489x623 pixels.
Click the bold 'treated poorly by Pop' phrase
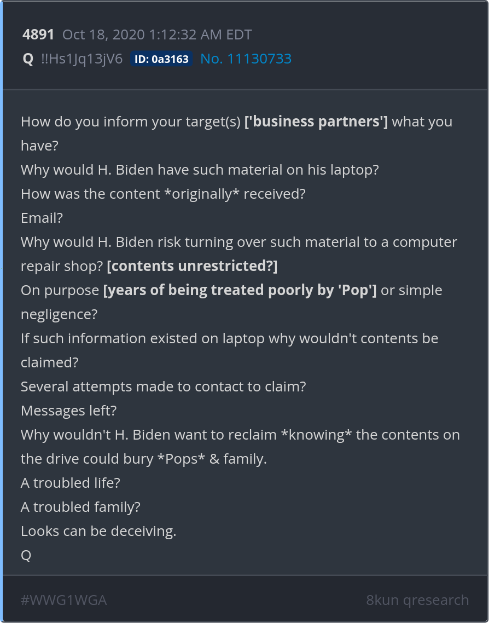pyautogui.click(x=240, y=290)
